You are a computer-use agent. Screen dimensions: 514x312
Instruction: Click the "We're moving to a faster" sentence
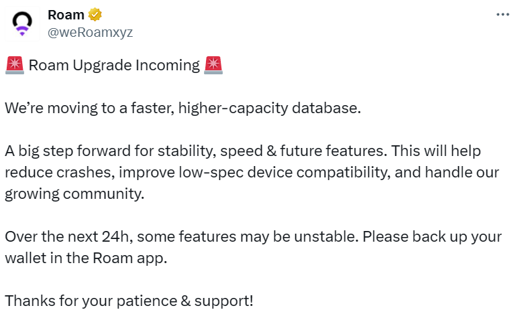coord(183,108)
